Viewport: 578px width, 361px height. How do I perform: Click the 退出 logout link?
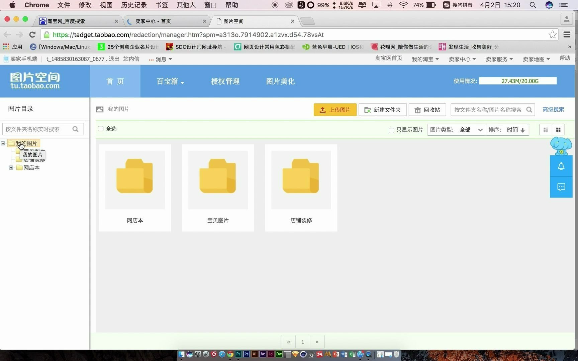pos(114,59)
